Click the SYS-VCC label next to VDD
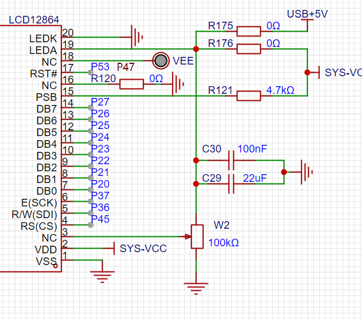 click(x=143, y=249)
